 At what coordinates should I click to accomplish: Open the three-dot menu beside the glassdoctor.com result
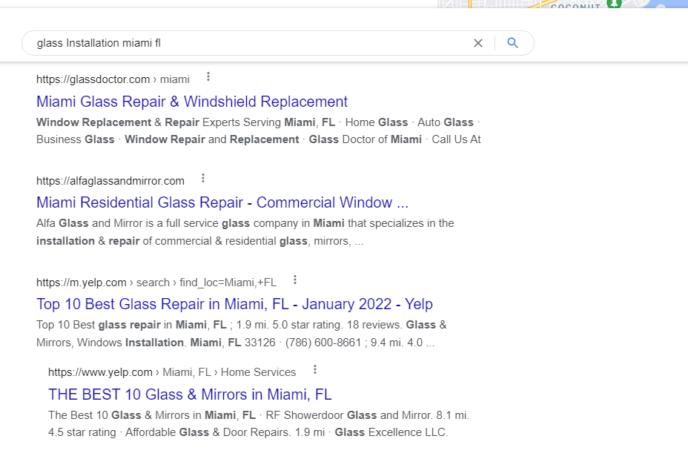tap(208, 77)
